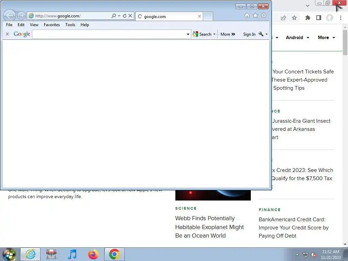Open the library taskbar icon
This screenshot has height=261, width=348.
(x=51, y=254)
